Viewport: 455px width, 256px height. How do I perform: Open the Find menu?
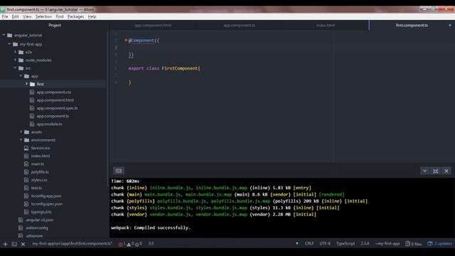[x=60, y=17]
